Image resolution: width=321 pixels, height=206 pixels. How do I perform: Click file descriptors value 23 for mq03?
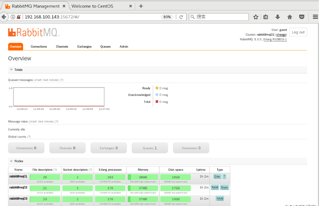[x=45, y=199]
